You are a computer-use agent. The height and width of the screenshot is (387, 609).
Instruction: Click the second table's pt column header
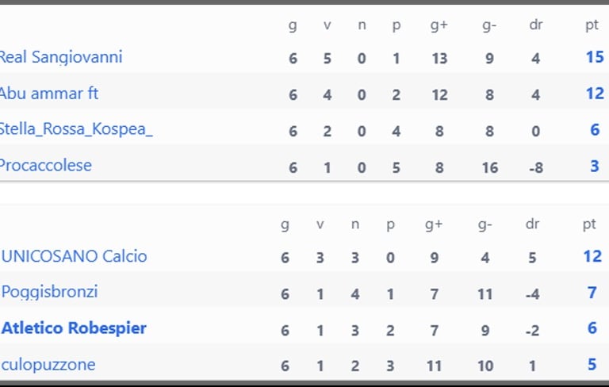click(x=589, y=224)
